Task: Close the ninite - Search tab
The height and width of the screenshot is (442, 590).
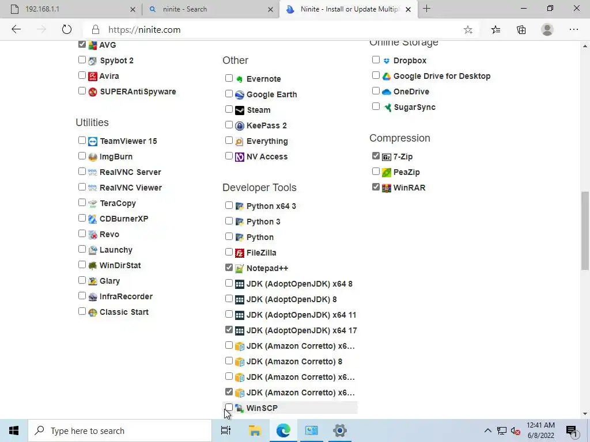Action: point(271,9)
